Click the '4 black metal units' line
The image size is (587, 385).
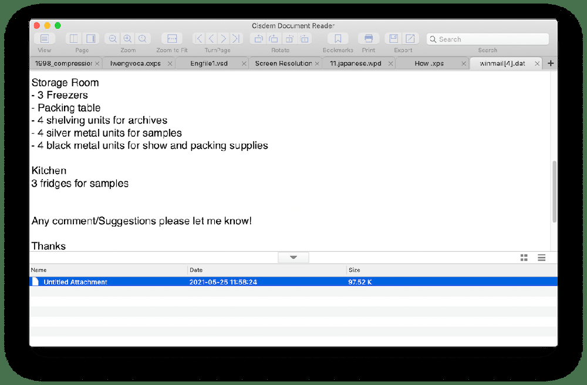[150, 145]
